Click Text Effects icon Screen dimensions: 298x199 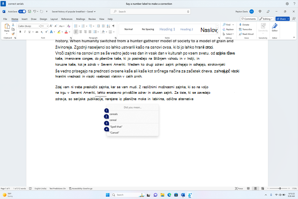52,32
